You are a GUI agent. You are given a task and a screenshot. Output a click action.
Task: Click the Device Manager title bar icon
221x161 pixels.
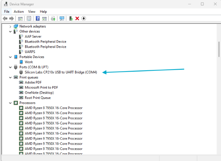tap(6, 4)
